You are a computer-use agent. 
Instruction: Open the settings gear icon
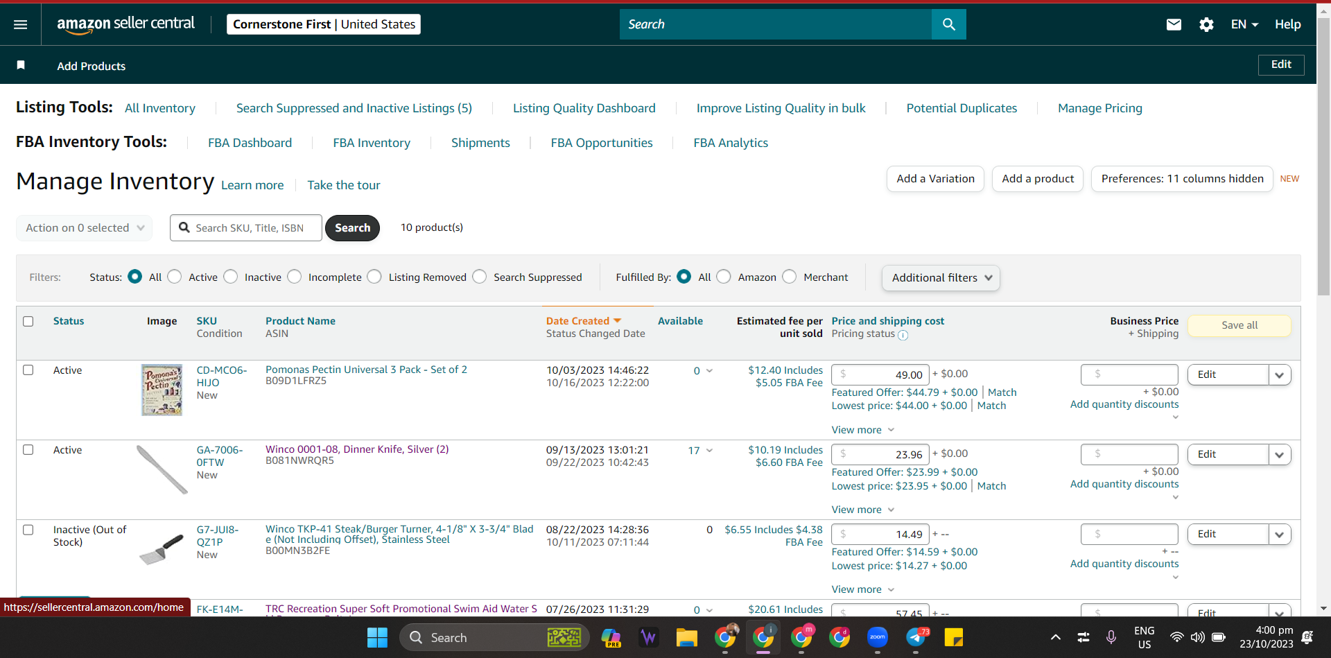[x=1206, y=24]
